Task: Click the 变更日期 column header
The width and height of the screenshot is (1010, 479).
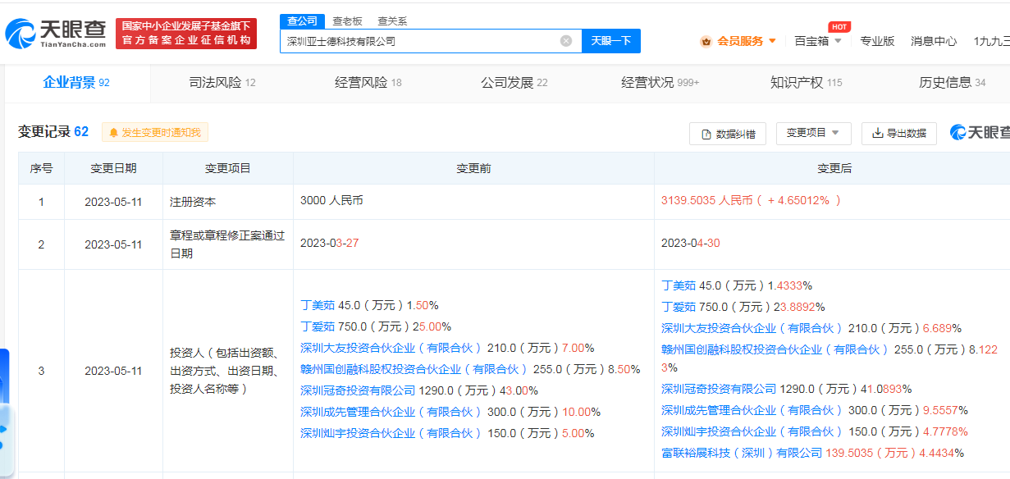Action: tap(113, 168)
